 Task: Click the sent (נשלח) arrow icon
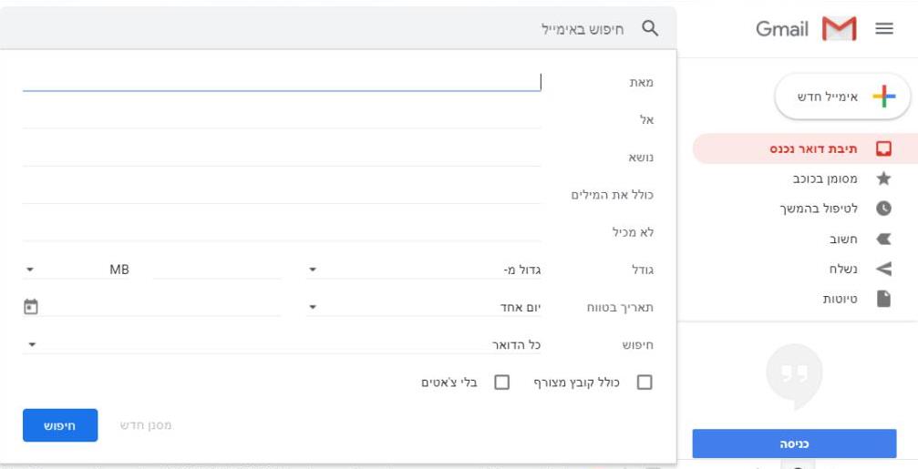[882, 269]
